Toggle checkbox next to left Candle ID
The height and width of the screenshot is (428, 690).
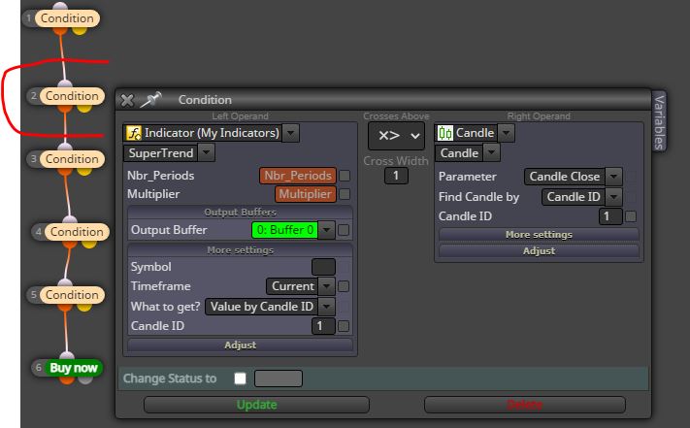pos(344,326)
